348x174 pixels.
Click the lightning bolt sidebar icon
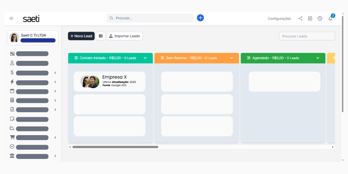12,82
